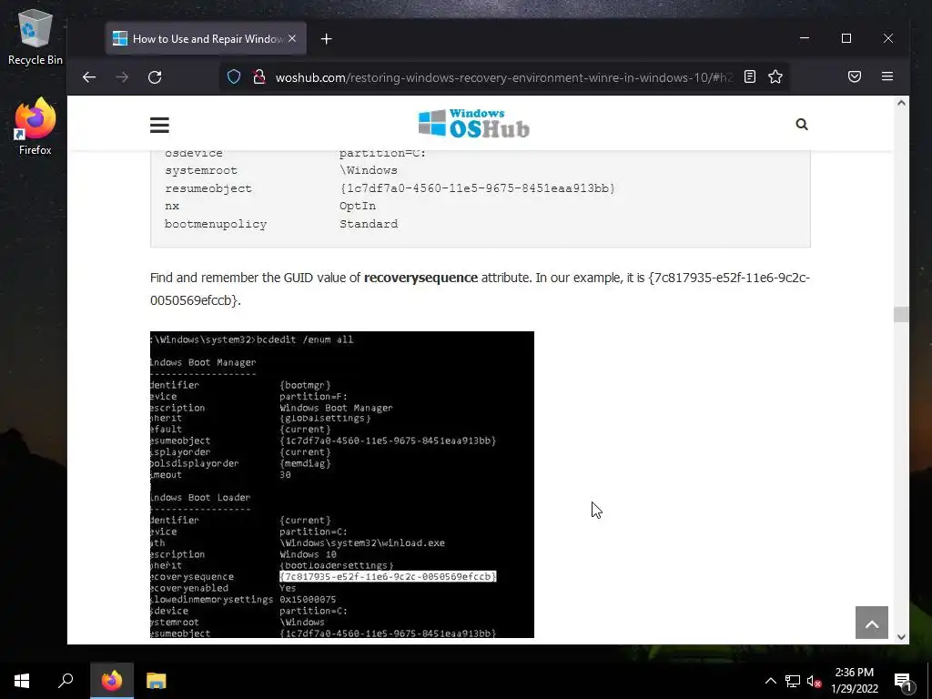932x699 pixels.
Task: Click the muted volume tray icon
Action: 814,681
